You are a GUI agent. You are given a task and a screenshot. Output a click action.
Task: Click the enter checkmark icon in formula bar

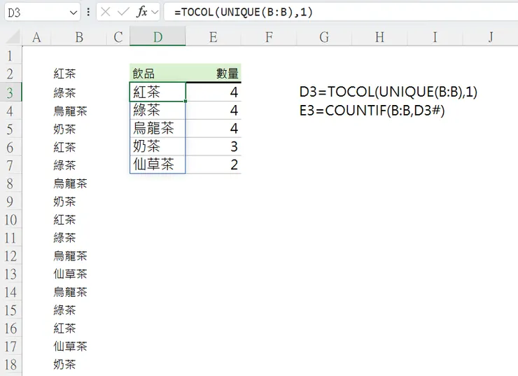123,12
